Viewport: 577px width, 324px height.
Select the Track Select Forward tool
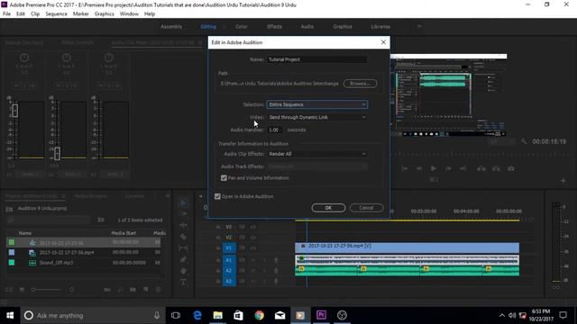click(x=183, y=214)
